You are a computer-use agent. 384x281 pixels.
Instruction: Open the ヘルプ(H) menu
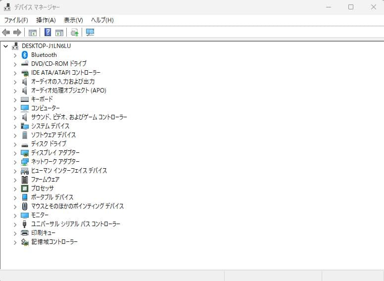pos(102,20)
